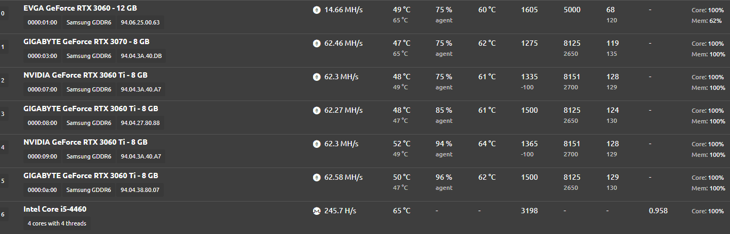
Task: Select the row index 0 tab
Action: point(3,13)
